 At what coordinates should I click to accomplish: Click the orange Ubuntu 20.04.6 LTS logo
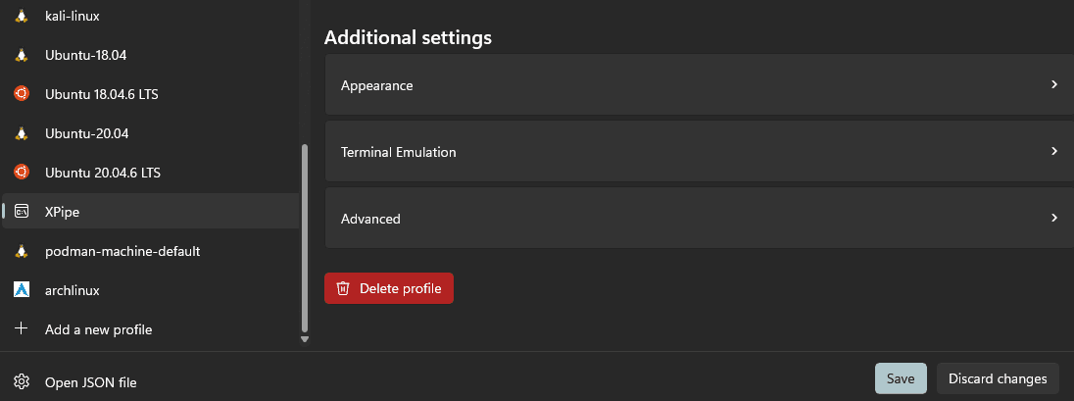tap(21, 173)
